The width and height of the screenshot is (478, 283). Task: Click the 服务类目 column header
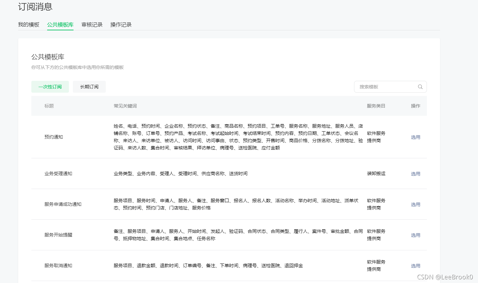tap(376, 106)
